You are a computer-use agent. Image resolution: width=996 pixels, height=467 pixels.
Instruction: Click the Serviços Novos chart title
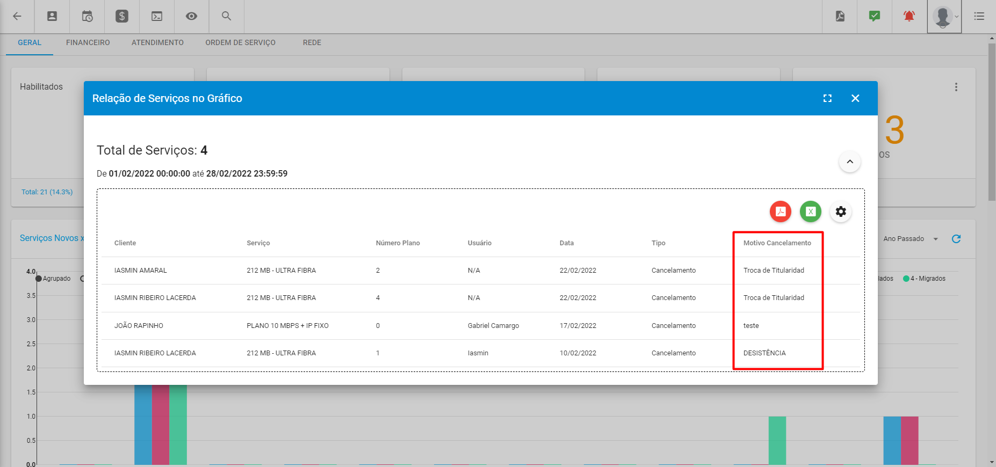tap(52, 238)
